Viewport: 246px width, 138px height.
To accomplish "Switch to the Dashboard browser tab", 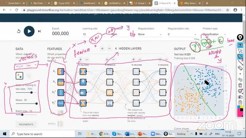I will (90, 3).
